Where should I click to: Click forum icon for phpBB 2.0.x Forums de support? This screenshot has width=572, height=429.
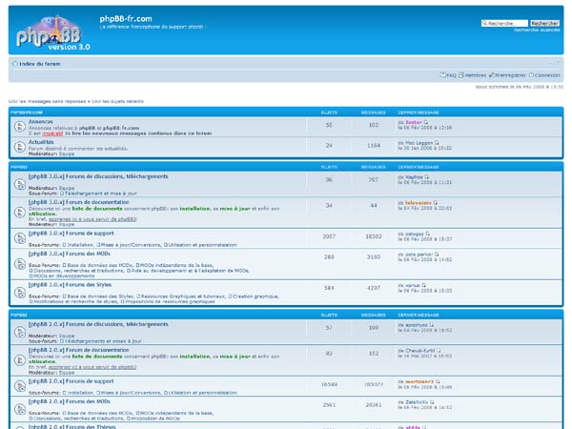pyautogui.click(x=20, y=386)
